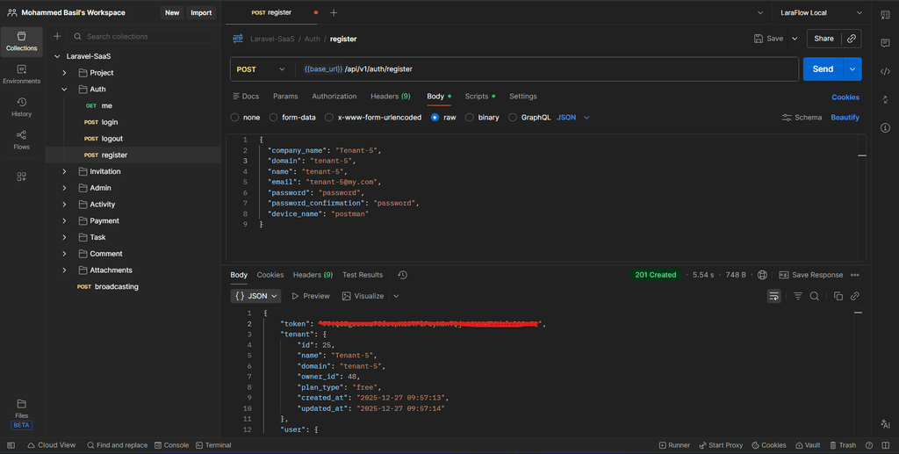The height and width of the screenshot is (454, 899).
Task: Click the search response magnifier icon
Action: point(815,297)
